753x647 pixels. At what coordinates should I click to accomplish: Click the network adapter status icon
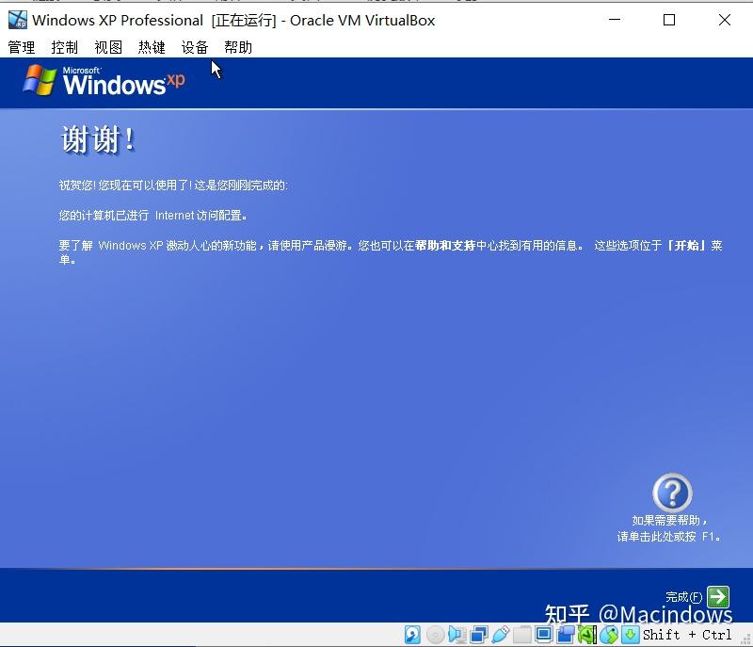click(476, 635)
